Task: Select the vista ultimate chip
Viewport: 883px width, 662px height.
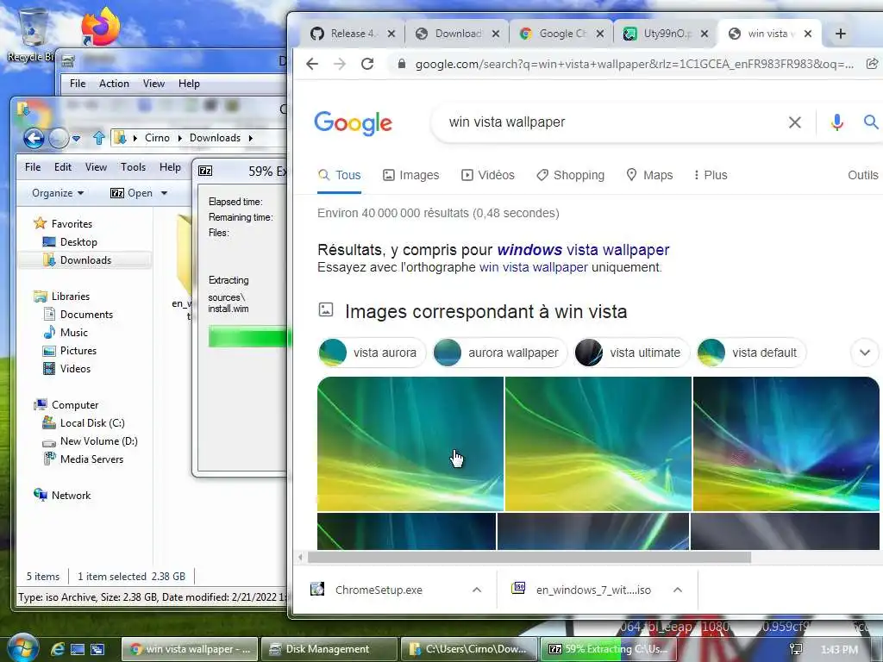Action: pyautogui.click(x=631, y=353)
